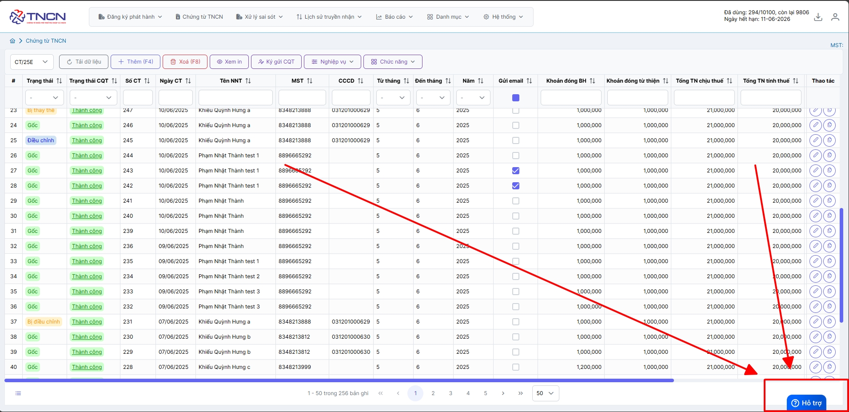Go to the previous page
Screen dimensions: 849x412
coord(398,393)
